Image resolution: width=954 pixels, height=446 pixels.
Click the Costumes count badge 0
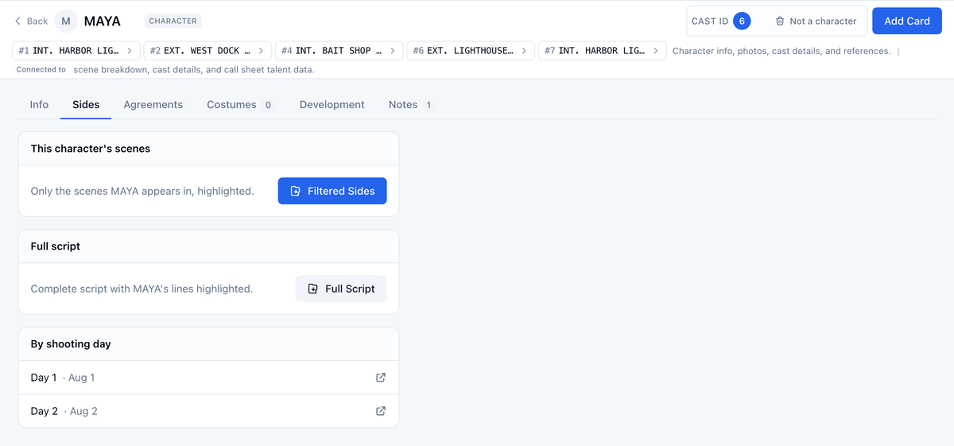pos(268,105)
